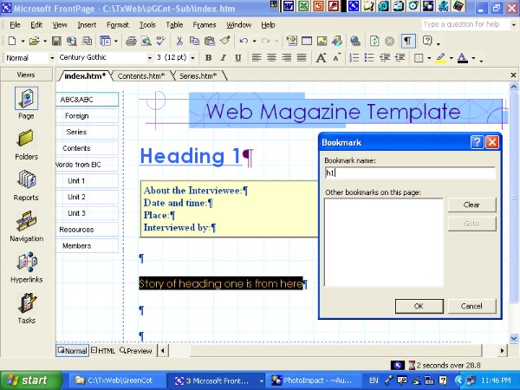Click the Insert Table toolbar icon

307,41
